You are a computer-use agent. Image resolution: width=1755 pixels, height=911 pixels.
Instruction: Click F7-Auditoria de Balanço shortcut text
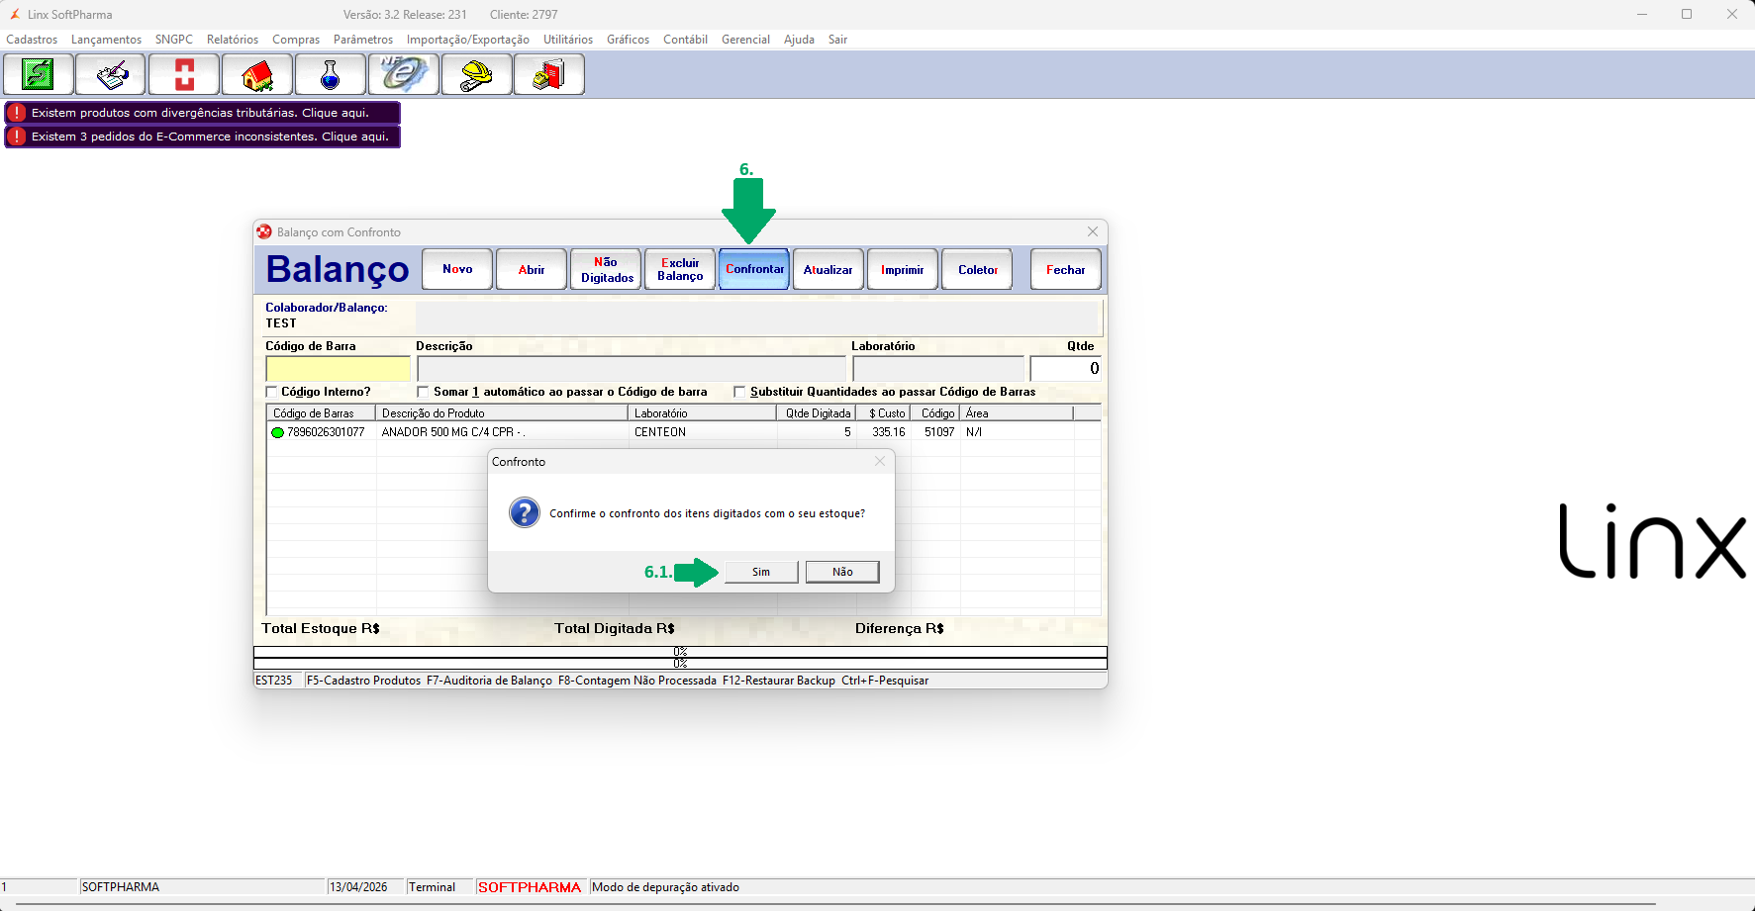489,681
